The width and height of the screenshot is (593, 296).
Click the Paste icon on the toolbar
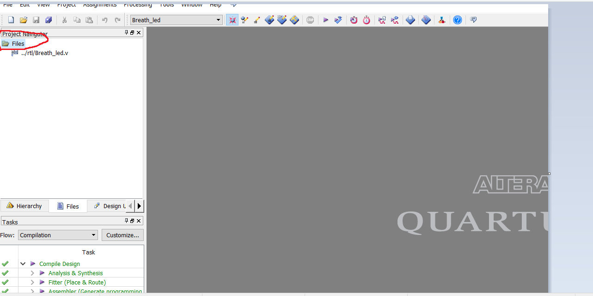90,20
